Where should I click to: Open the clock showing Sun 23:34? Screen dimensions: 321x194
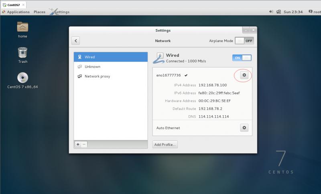(293, 12)
